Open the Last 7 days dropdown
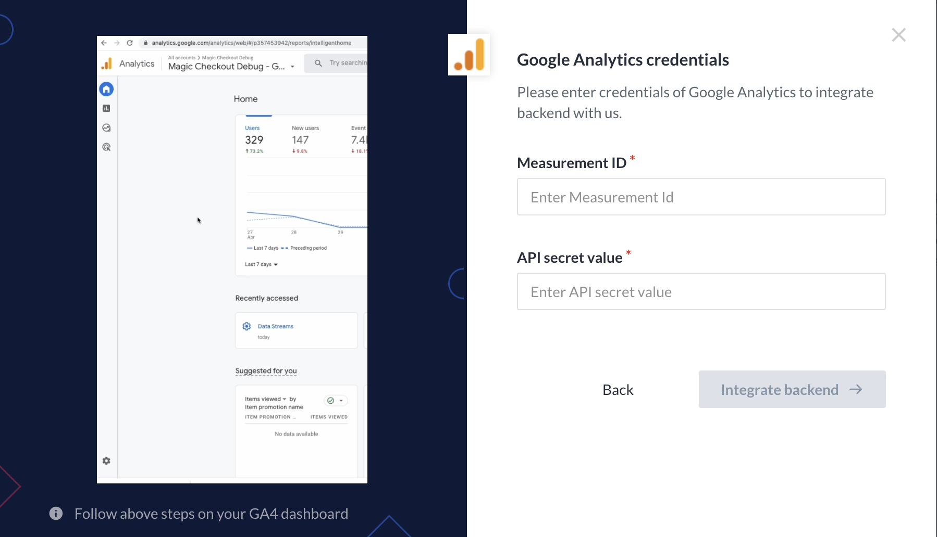The height and width of the screenshot is (537, 937). tap(262, 264)
